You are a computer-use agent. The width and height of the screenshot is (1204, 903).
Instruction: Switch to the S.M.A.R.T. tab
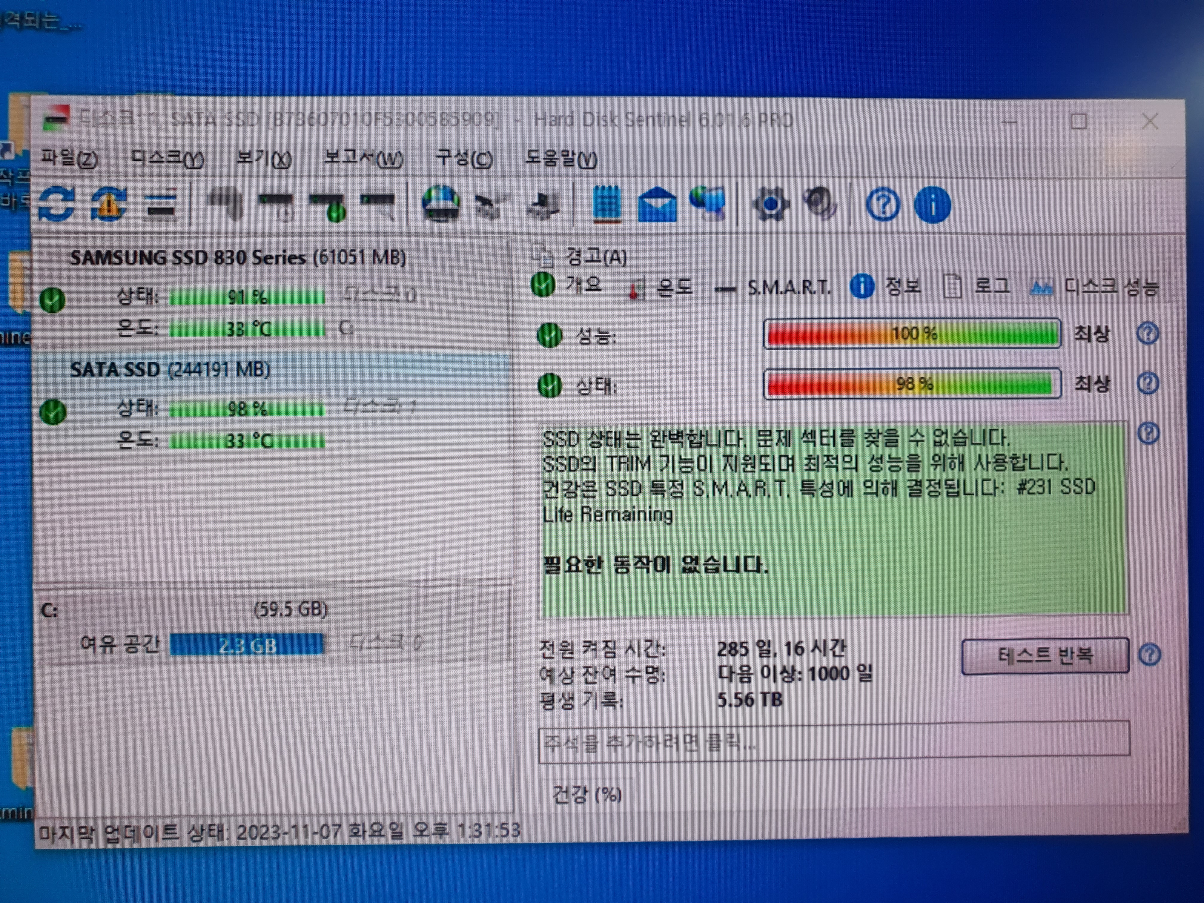pyautogui.click(x=773, y=287)
